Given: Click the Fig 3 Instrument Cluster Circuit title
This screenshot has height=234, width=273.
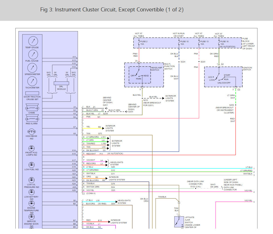Looking at the screenshot, I should pos(112,10).
